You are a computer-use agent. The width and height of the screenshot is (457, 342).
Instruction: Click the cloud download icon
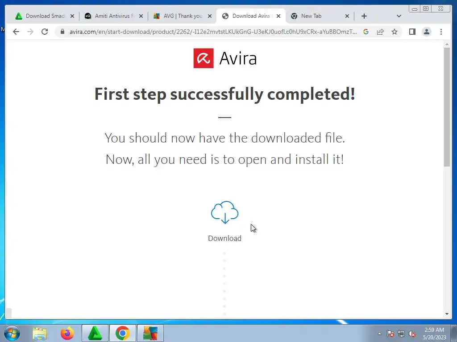(x=225, y=212)
